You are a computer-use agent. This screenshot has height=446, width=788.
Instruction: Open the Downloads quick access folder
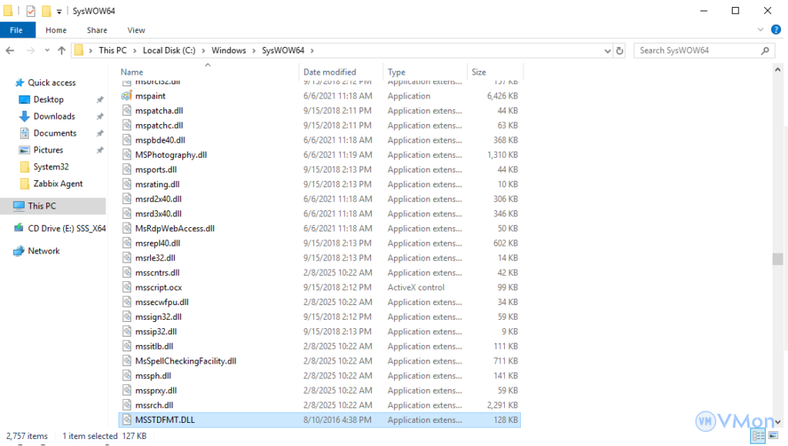point(54,116)
